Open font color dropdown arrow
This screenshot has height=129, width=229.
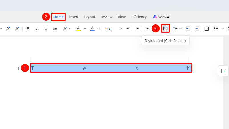coord(99,29)
